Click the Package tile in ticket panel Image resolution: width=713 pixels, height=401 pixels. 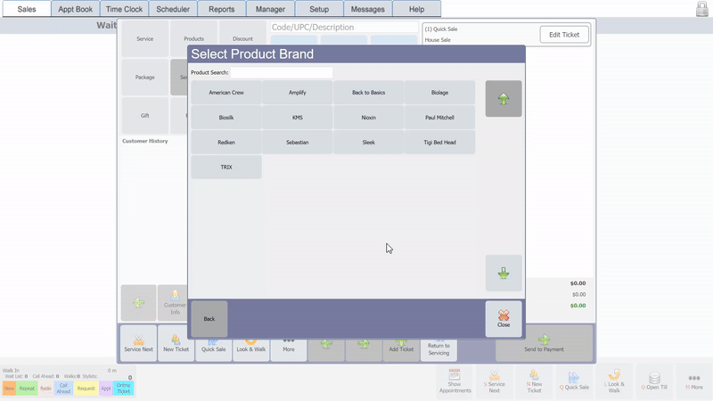(145, 78)
